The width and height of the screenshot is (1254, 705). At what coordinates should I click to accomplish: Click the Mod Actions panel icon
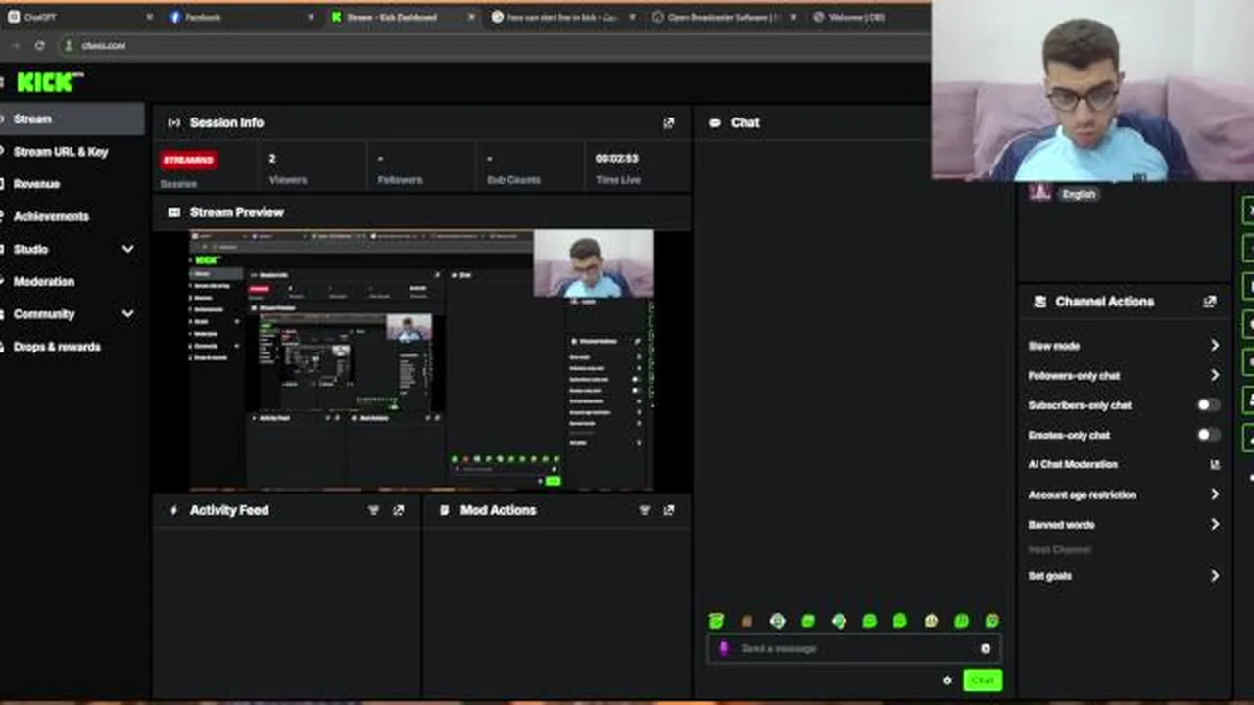(444, 510)
